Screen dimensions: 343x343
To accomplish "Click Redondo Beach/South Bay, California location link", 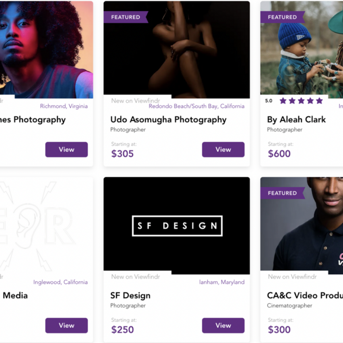I will click(x=196, y=106).
